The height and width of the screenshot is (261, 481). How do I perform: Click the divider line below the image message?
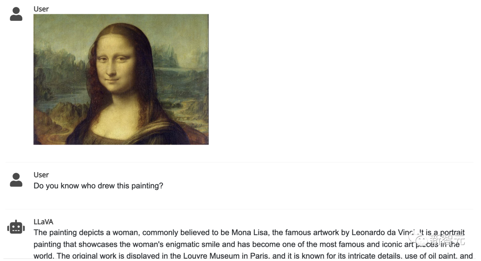click(239, 162)
